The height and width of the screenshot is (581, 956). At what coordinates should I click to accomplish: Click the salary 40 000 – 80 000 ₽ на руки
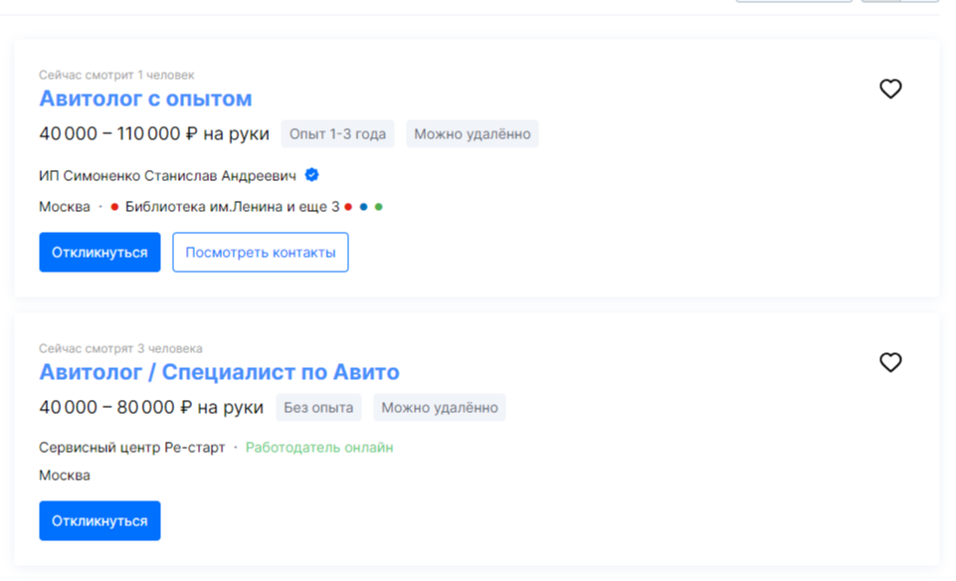click(x=151, y=407)
